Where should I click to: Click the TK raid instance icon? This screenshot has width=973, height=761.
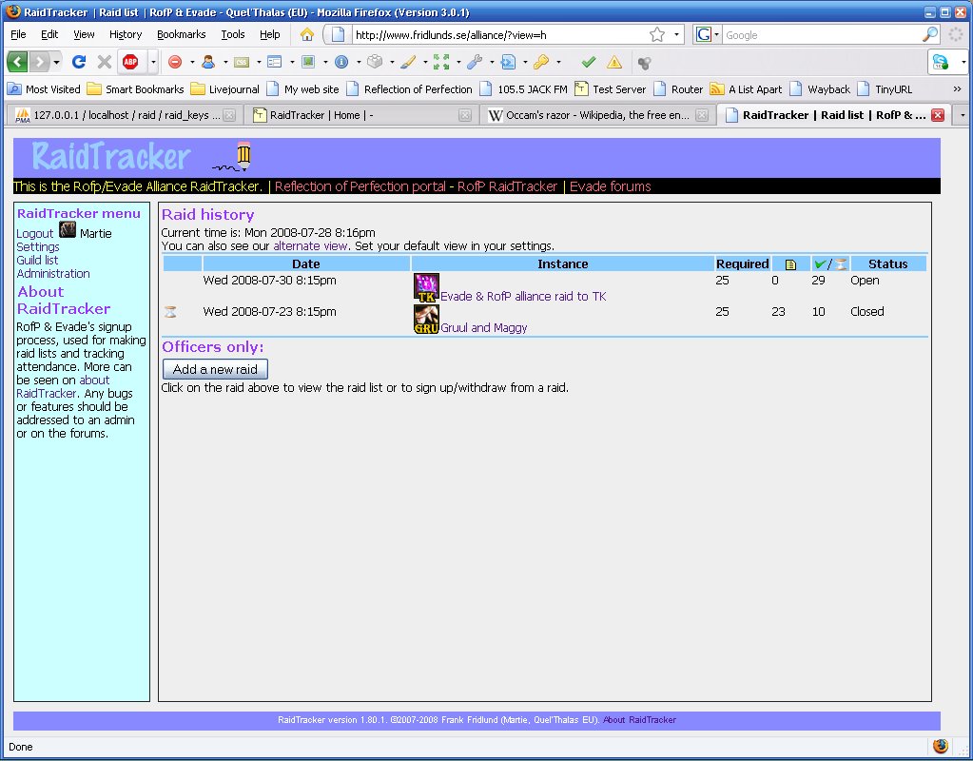coord(426,287)
